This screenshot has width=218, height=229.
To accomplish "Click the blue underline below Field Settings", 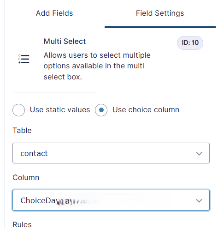I will click(x=160, y=27).
